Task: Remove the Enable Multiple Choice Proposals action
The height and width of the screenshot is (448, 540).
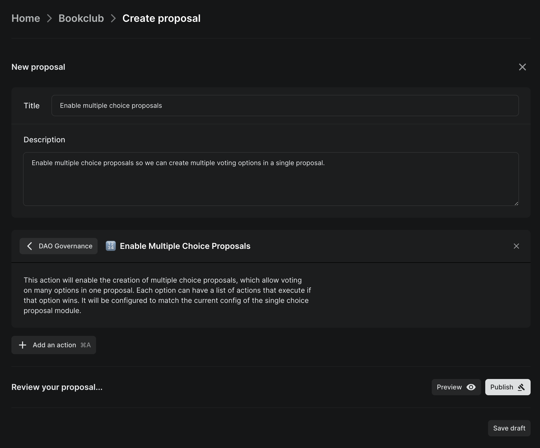Action: click(516, 246)
